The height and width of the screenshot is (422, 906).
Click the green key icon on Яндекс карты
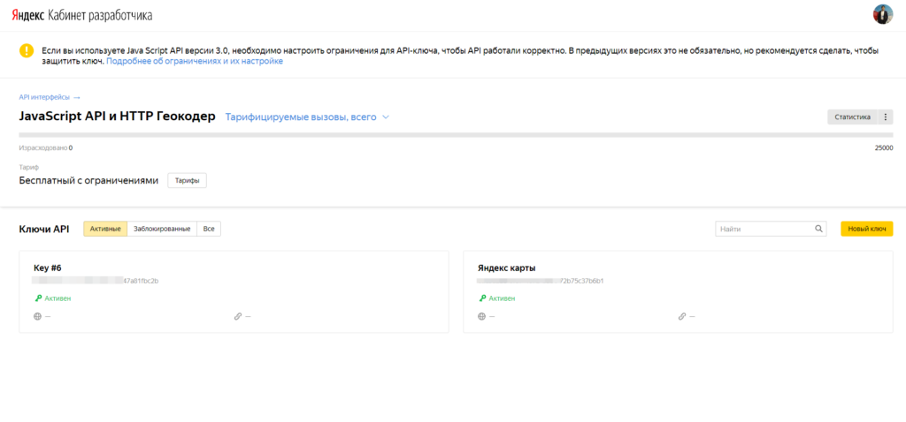click(482, 298)
